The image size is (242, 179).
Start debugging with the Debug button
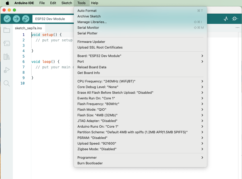pyautogui.click(x=26, y=19)
